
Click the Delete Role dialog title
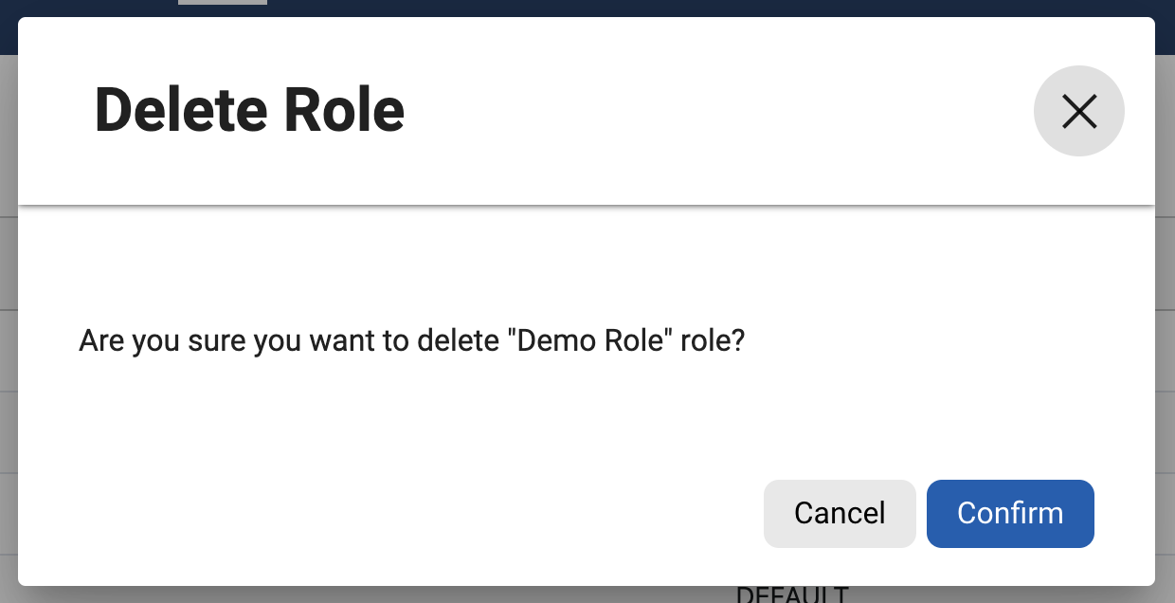(x=248, y=109)
